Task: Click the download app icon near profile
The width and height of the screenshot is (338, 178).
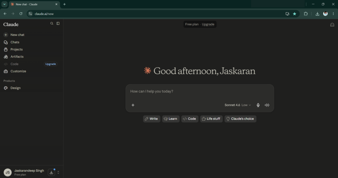Action: click(x=51, y=172)
